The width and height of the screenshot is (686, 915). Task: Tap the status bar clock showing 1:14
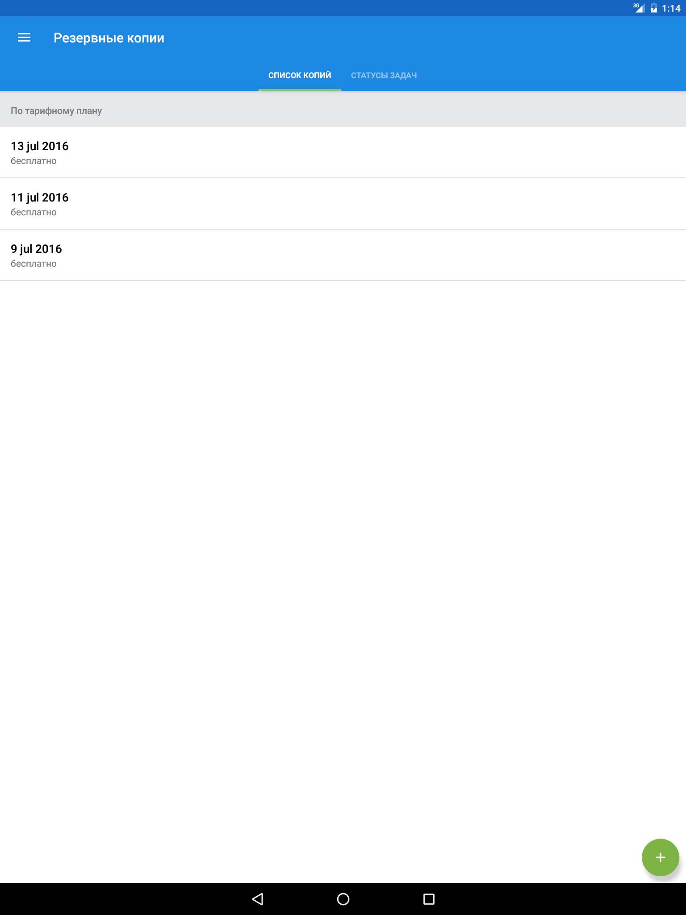671,8
